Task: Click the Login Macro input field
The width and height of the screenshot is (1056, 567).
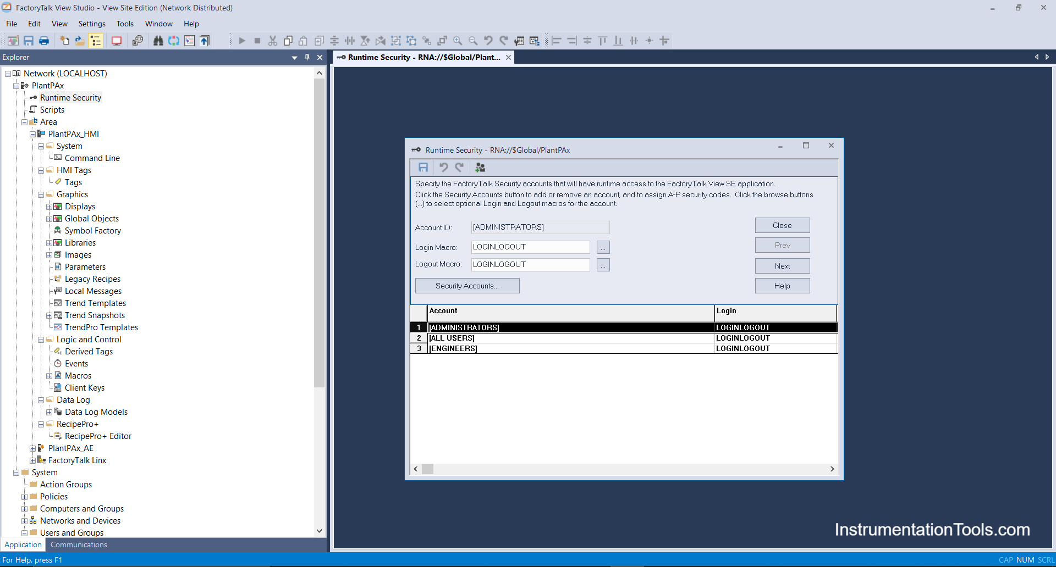Action: point(531,247)
